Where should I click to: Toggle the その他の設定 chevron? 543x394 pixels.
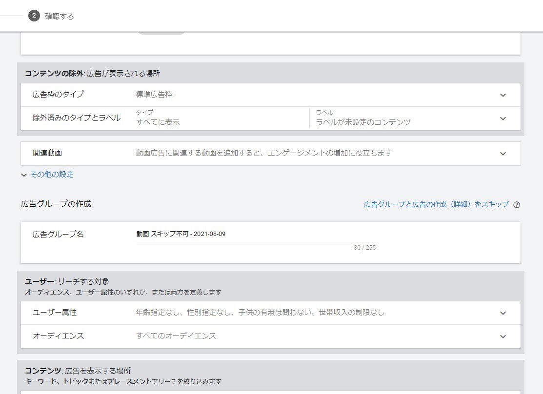coord(24,175)
